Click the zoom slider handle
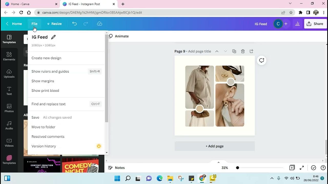Screen dimensions: 328x184 point(238,168)
